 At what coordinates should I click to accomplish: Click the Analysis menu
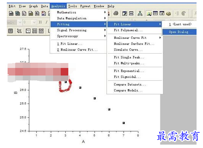tap(58, 6)
